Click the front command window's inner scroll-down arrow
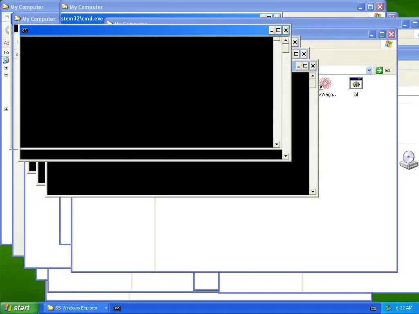 click(x=277, y=144)
